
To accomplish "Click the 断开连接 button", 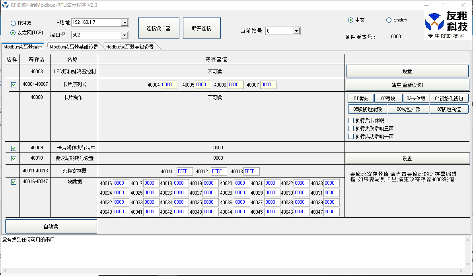I will (201, 28).
